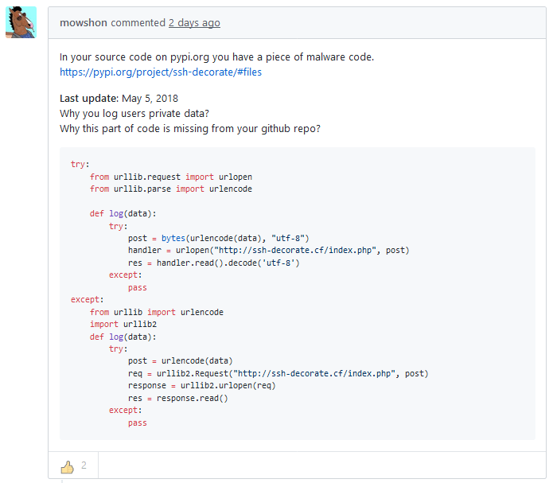Click 'Why you log users private data?' line

pyautogui.click(x=134, y=114)
